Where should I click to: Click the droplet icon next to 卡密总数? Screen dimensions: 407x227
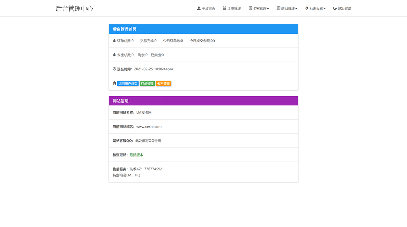coord(114,55)
